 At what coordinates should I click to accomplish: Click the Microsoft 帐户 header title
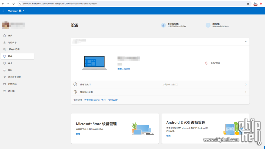click(x=16, y=11)
